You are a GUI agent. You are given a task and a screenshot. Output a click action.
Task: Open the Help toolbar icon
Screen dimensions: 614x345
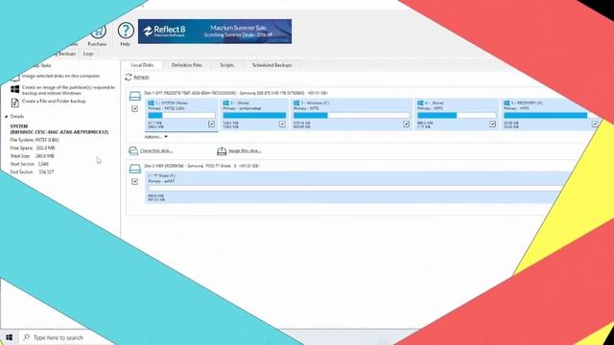126,31
